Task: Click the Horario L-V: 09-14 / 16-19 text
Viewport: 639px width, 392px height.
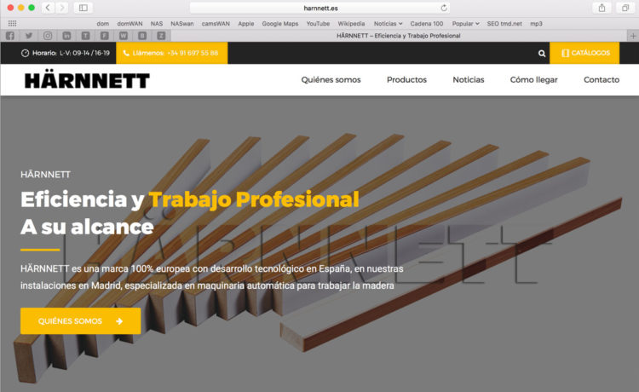Action: tap(71, 53)
